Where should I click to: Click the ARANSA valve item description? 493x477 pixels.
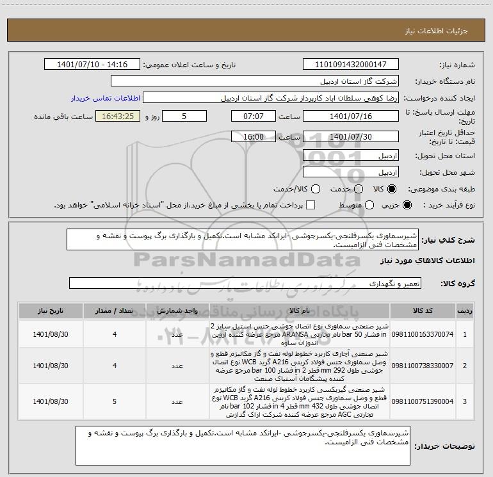(x=300, y=334)
